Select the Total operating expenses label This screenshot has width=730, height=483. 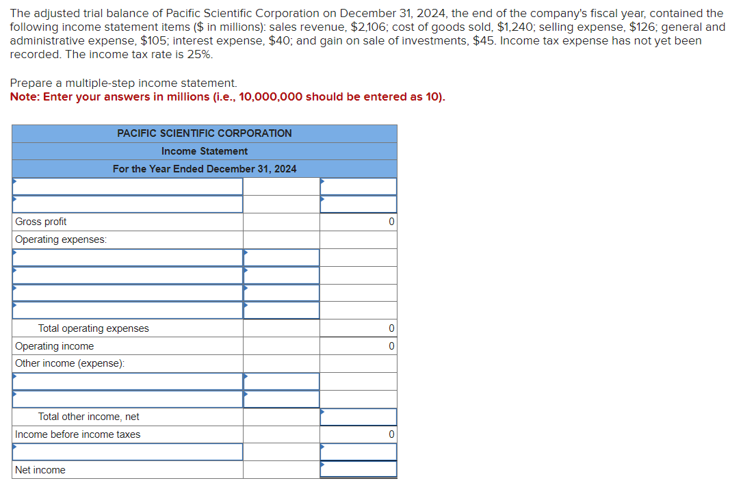94,328
